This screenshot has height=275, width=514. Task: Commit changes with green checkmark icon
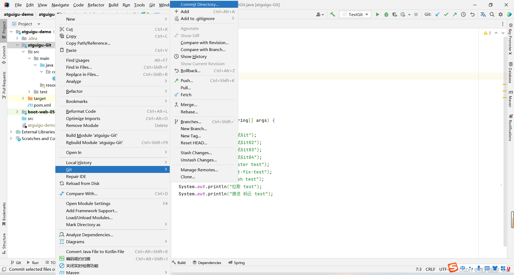(446, 14)
